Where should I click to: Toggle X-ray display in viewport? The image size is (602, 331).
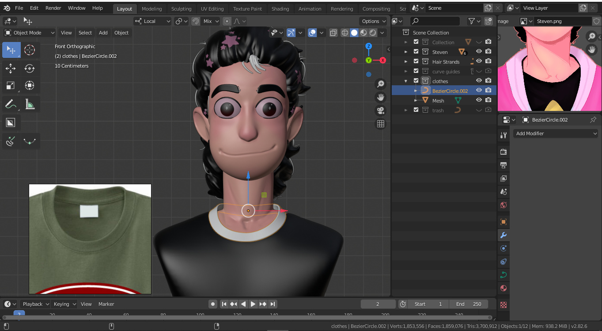tap(333, 33)
